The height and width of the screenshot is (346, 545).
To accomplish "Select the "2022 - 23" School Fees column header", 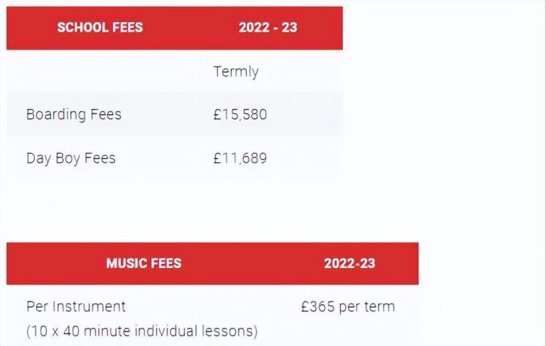I will [268, 28].
